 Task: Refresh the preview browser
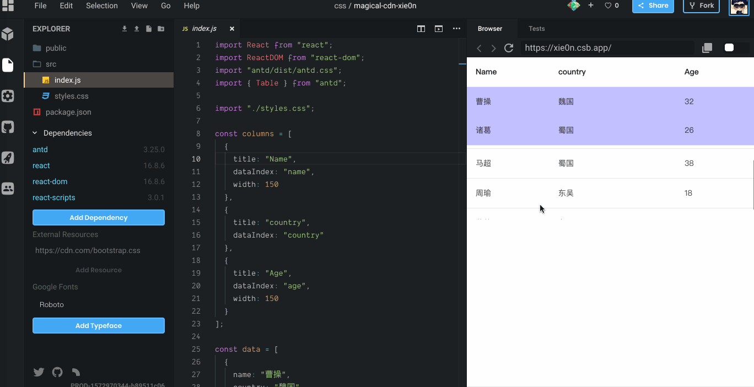[509, 48]
